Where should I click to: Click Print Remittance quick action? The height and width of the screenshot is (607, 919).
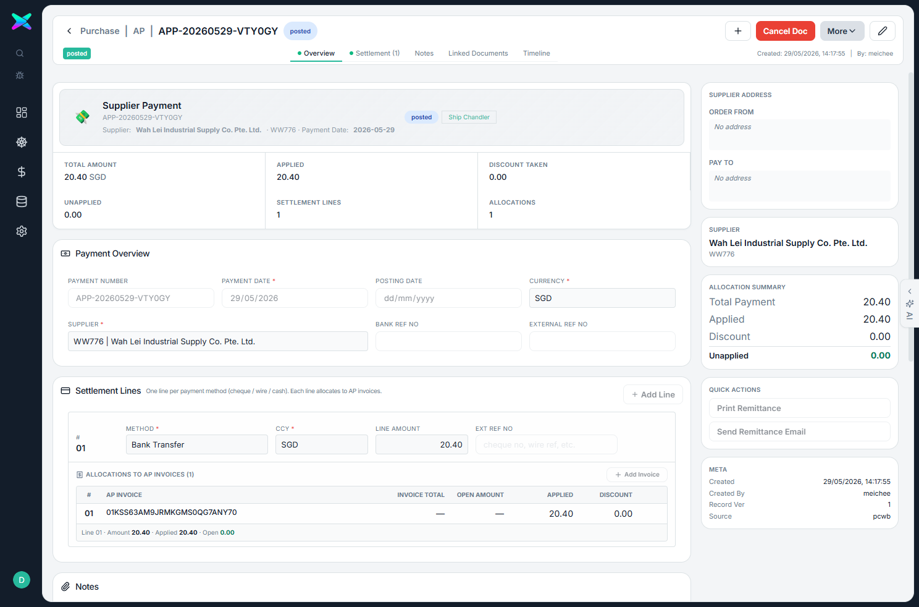[x=800, y=408]
